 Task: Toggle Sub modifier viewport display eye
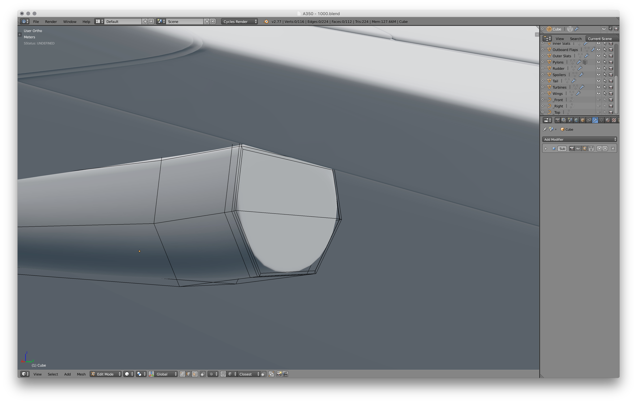click(x=578, y=149)
